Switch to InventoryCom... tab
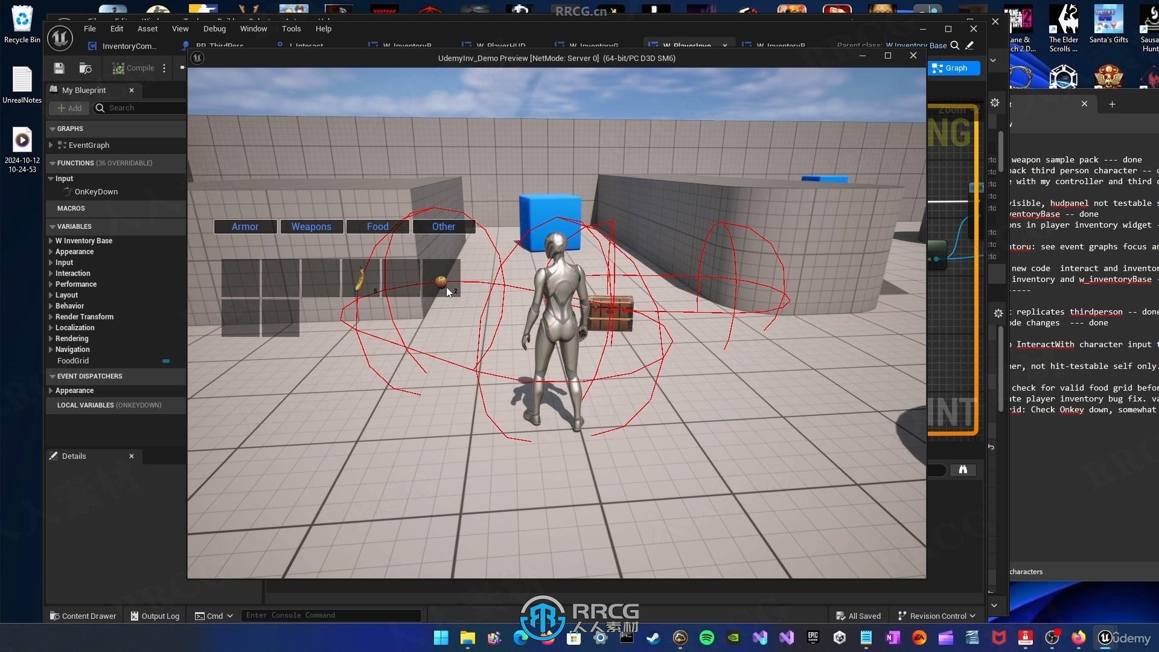 (123, 46)
